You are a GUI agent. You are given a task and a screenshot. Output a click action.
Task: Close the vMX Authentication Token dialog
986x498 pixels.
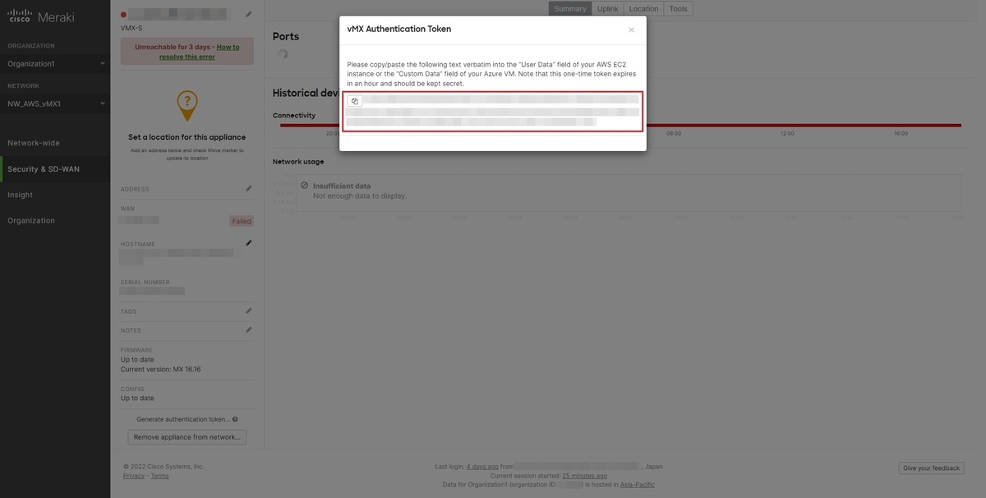tap(631, 30)
